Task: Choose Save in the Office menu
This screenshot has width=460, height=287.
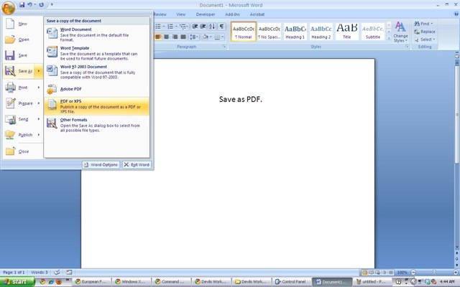Action: (x=22, y=55)
